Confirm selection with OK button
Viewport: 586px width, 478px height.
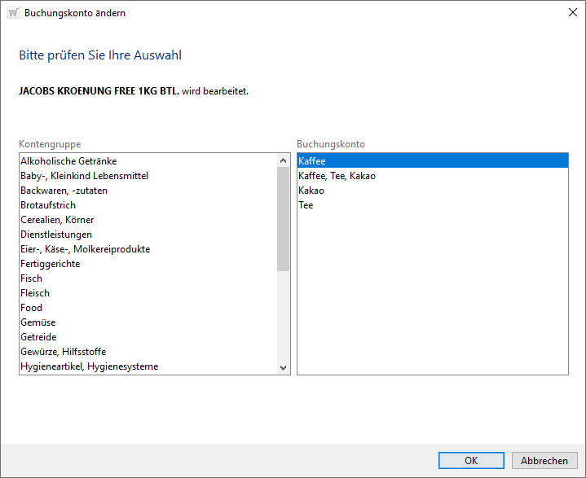click(x=471, y=460)
